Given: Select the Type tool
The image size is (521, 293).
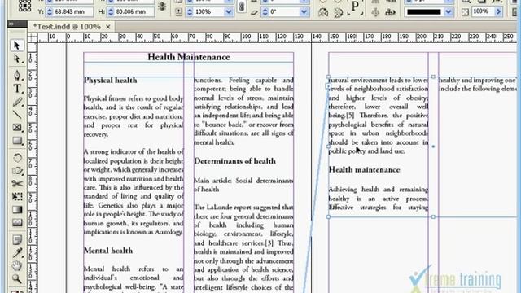Looking at the screenshot, I should [x=16, y=89].
